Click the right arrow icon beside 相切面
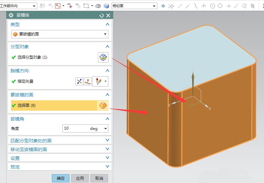 click(163, 6)
